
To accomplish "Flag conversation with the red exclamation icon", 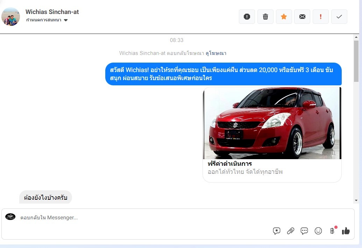I will [x=321, y=17].
